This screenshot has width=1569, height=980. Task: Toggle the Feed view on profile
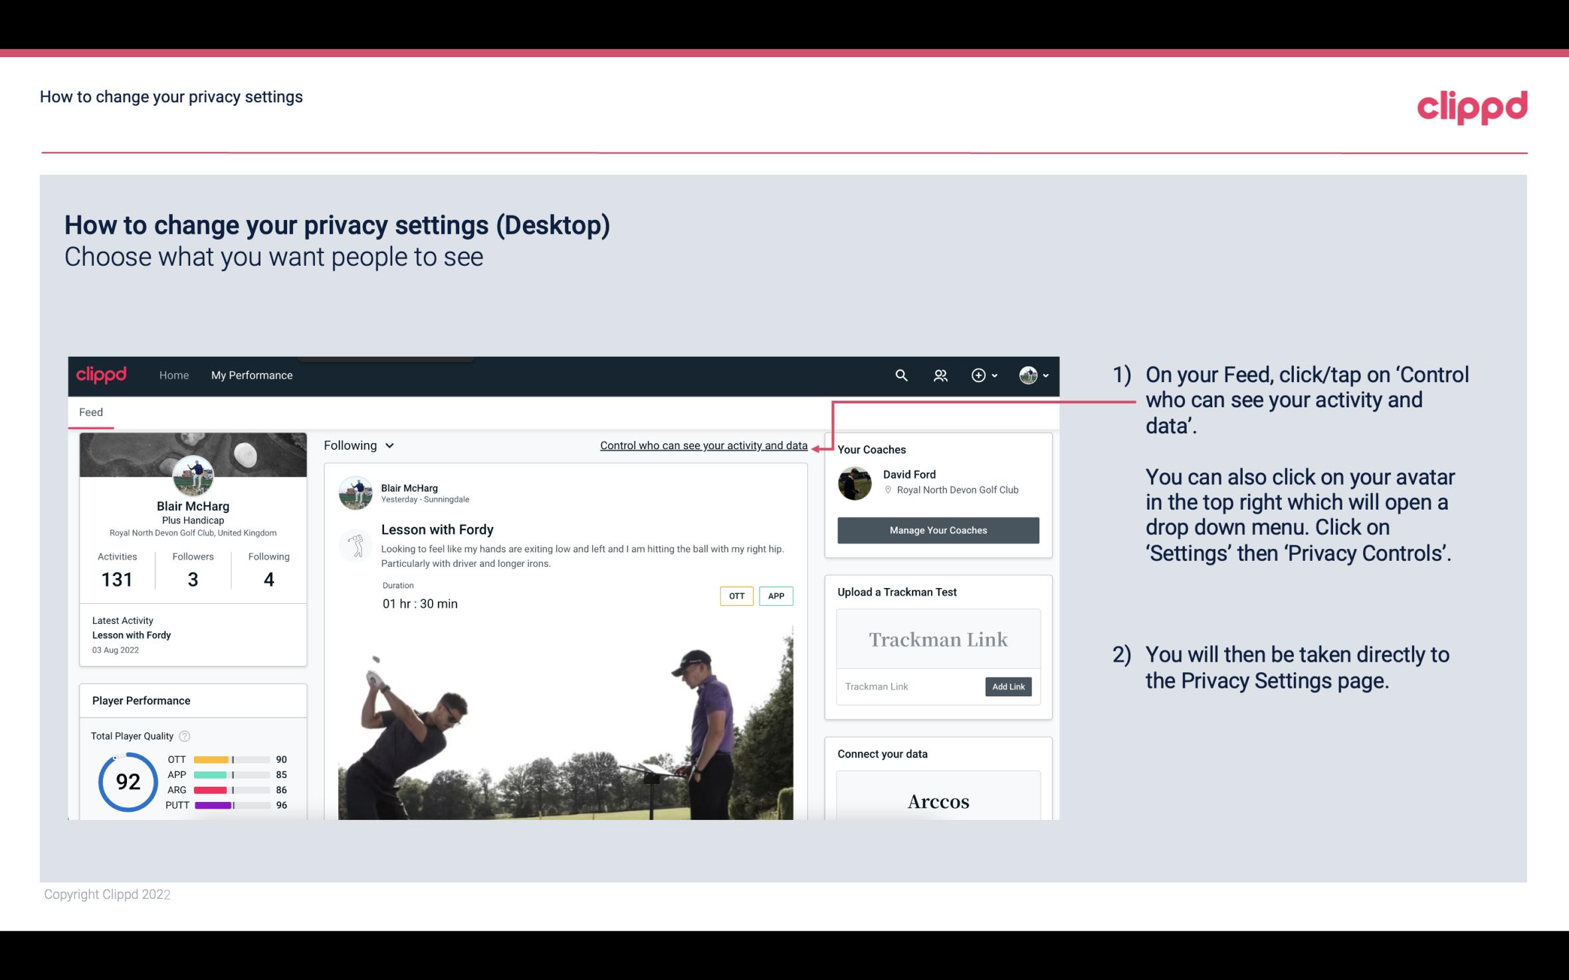90,411
